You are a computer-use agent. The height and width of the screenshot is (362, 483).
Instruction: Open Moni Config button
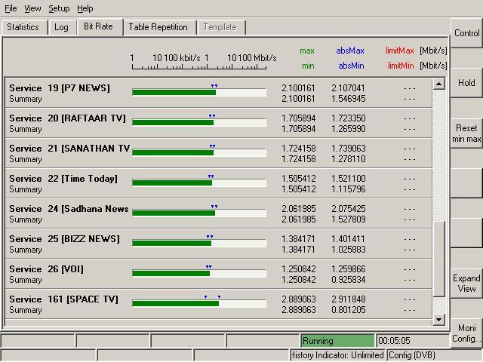point(466,333)
